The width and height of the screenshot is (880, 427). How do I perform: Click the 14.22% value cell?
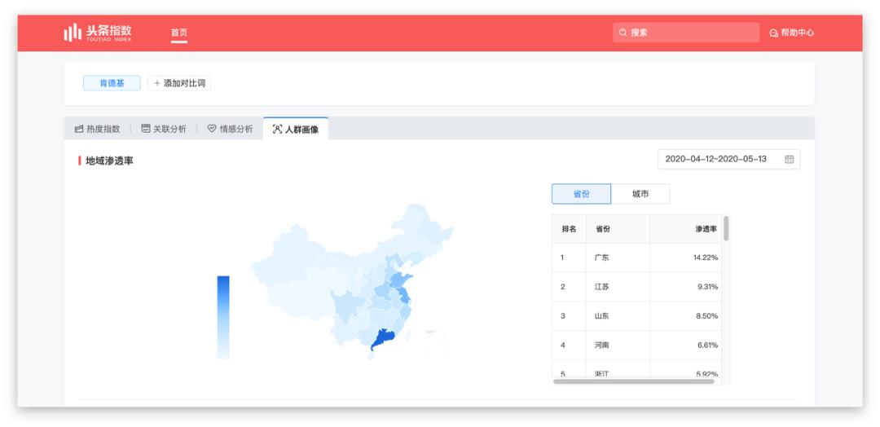686,258
